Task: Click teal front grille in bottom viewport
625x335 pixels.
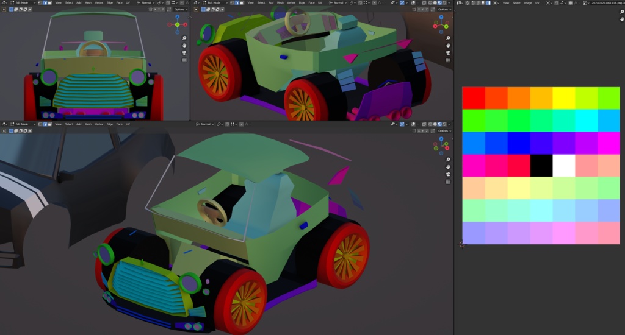Action: 145,287
